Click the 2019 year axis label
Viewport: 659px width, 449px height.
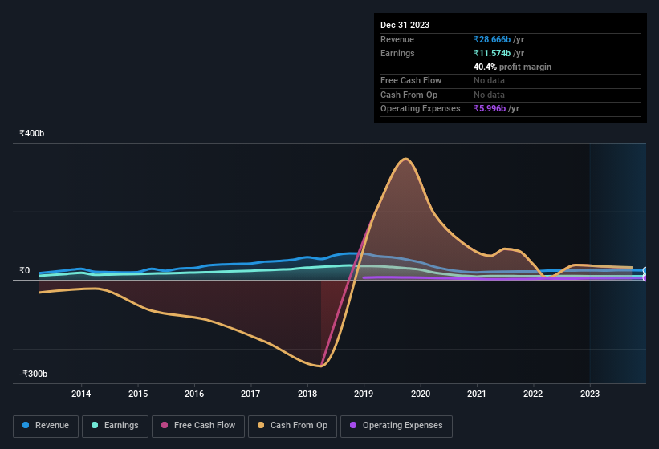(364, 394)
